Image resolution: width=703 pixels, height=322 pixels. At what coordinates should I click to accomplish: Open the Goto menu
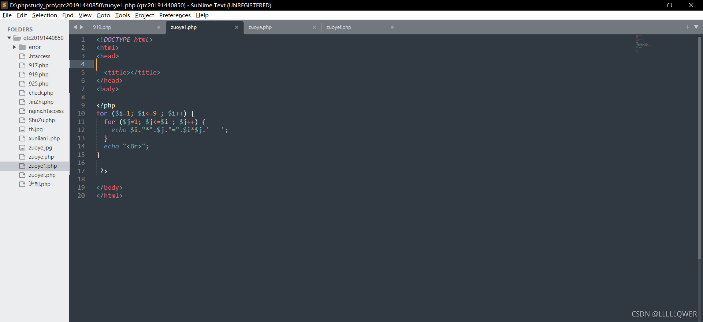(x=103, y=15)
